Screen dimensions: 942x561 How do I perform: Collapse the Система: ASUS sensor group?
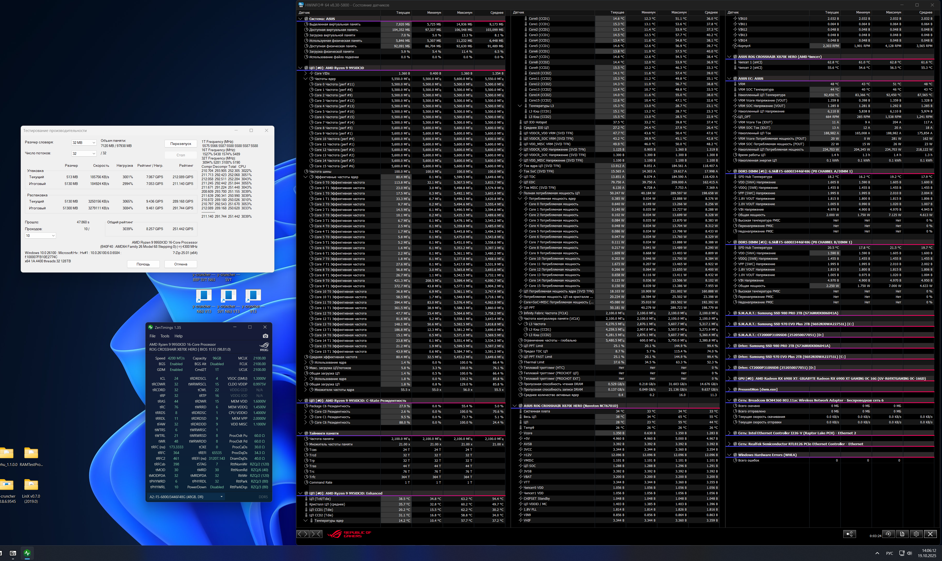[x=301, y=18]
